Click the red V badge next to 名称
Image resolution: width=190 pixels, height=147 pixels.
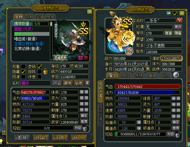pyautogui.click(x=179, y=20)
